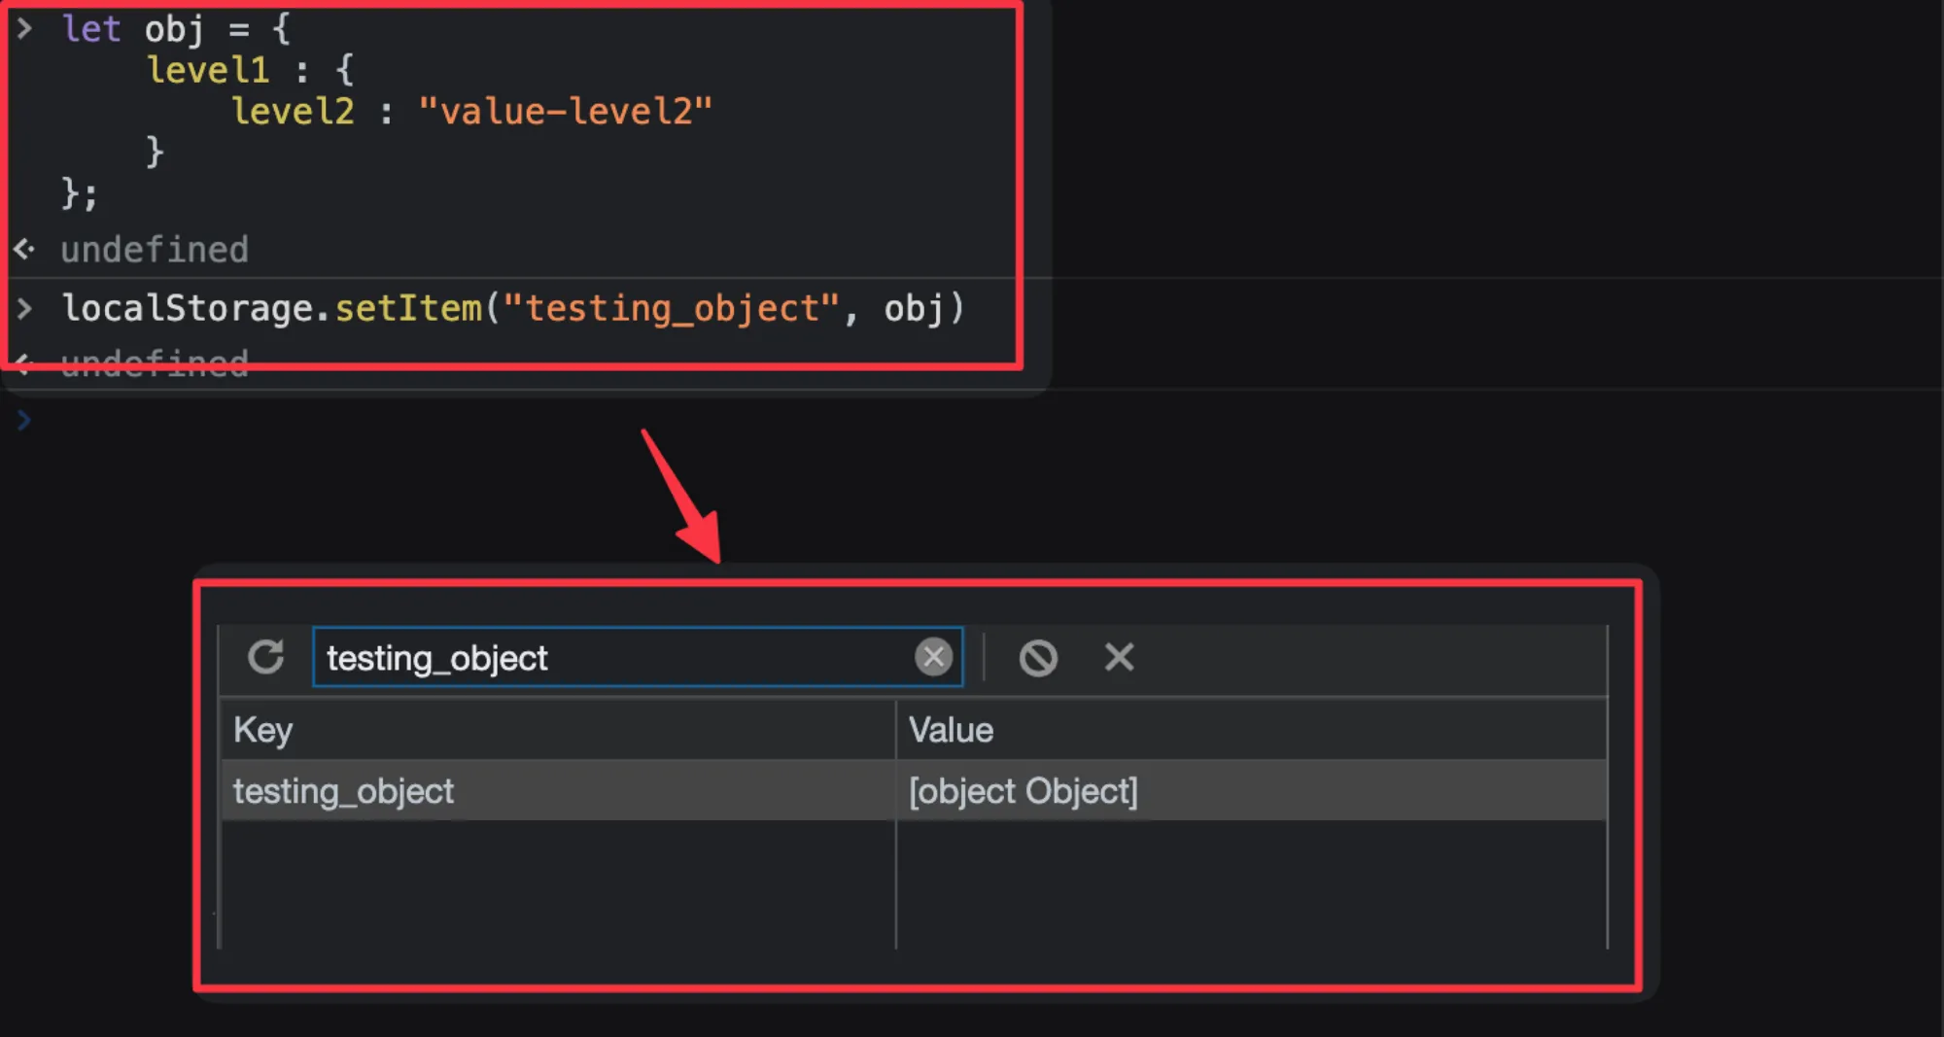
Task: Click the "testing_object" string argument in console
Action: coord(671,309)
